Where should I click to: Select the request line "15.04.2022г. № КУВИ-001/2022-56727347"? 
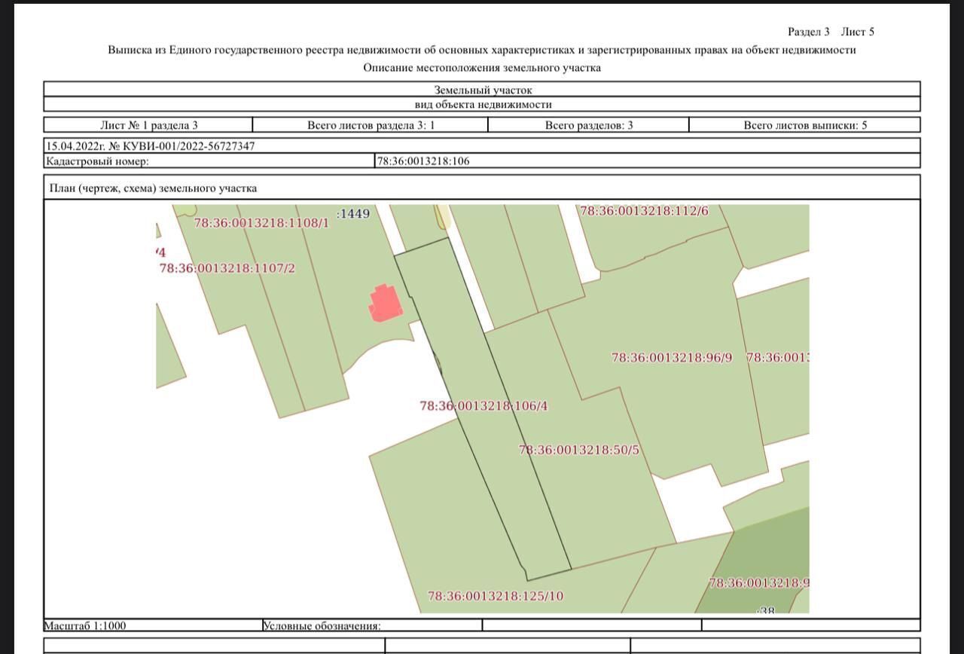tap(151, 146)
